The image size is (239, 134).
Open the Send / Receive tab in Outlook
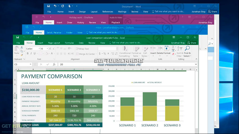pyautogui.click(x=54, y=32)
